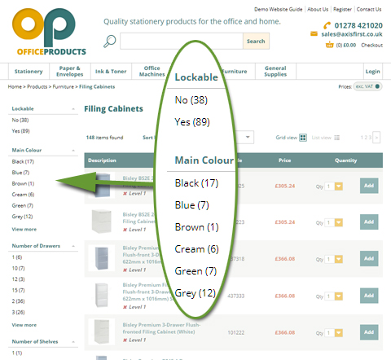Open quantity dropdown for £305.24 first row

pos(339,187)
